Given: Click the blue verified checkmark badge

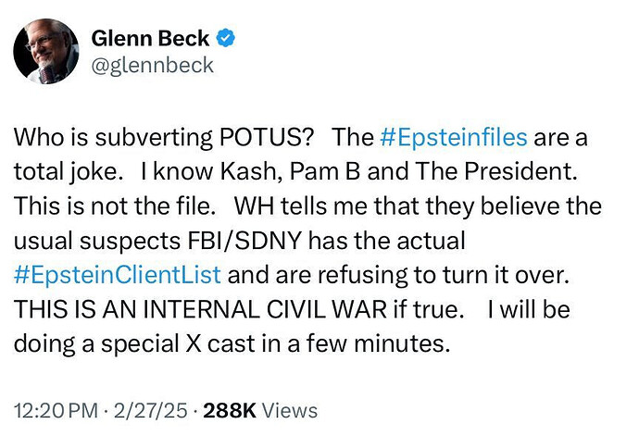Looking at the screenshot, I should (225, 38).
